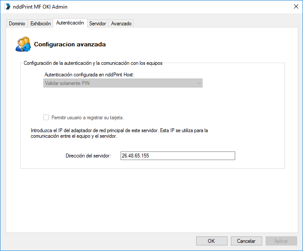Switch to the Dominio tab
303x251 pixels.
(17, 24)
